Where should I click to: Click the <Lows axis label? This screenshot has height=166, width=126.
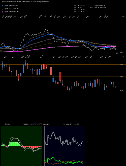[x=124, y=57]
